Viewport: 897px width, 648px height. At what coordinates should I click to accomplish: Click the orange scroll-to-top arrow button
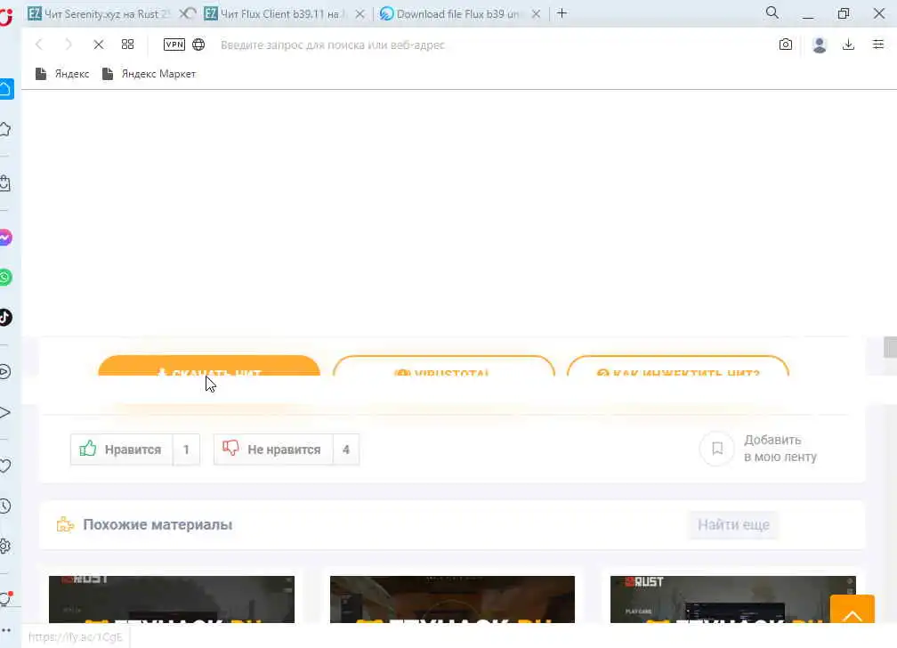pos(853,609)
